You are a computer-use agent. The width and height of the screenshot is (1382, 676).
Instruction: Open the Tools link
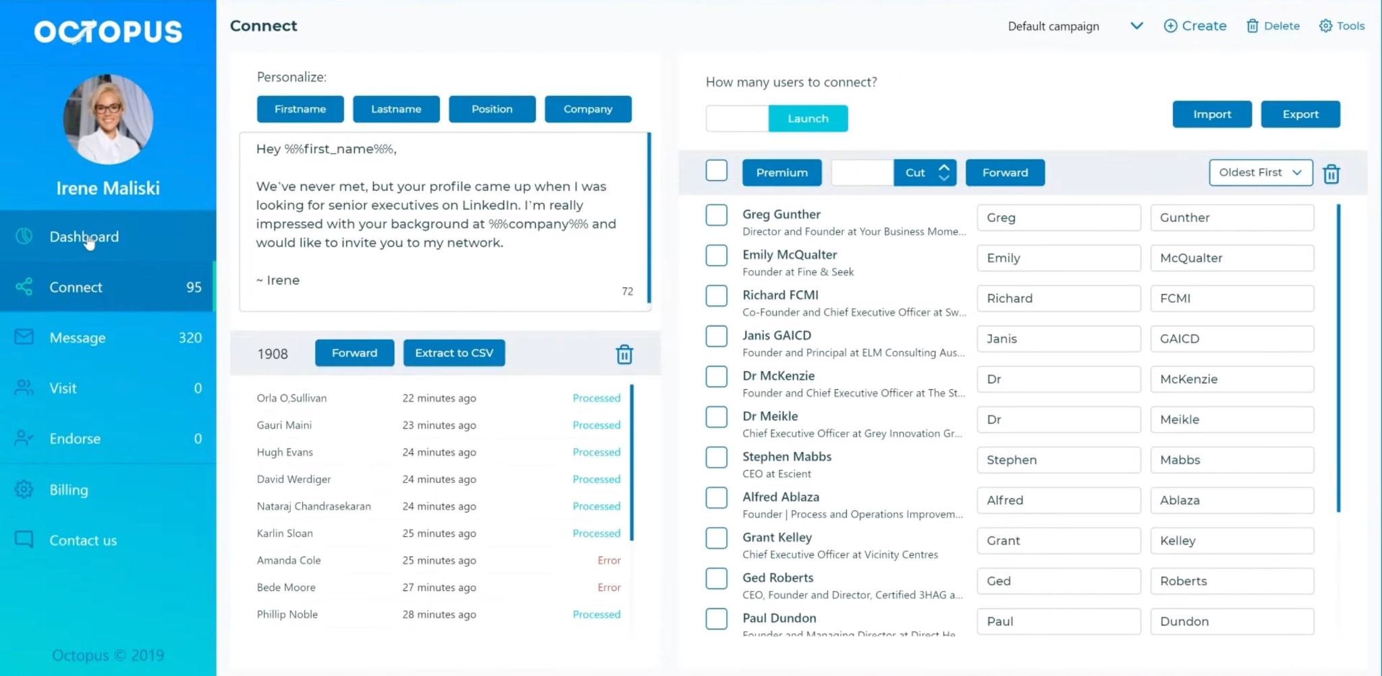coord(1342,26)
